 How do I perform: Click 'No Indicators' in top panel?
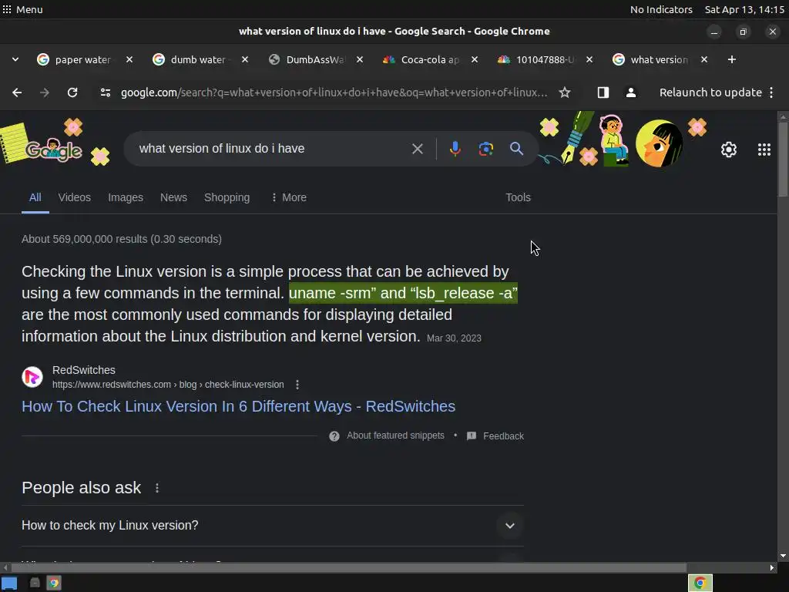coord(661,9)
